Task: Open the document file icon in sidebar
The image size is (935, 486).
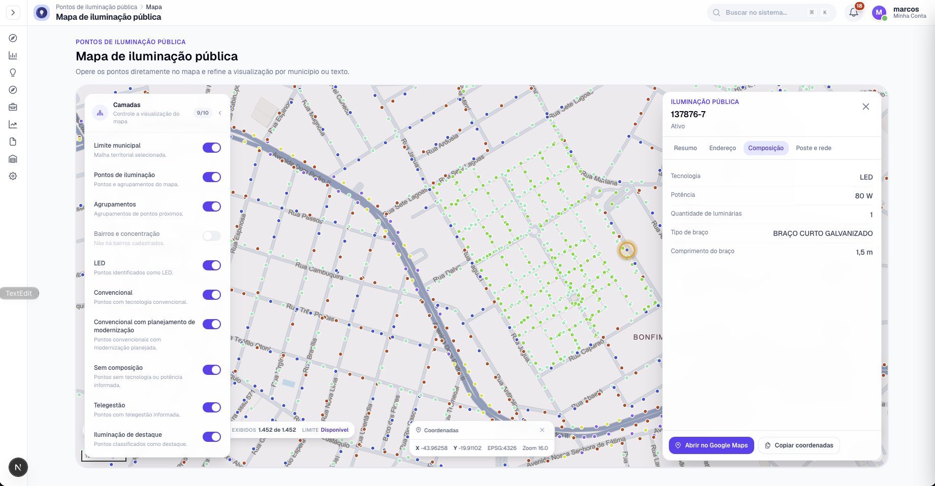Action: [x=13, y=142]
